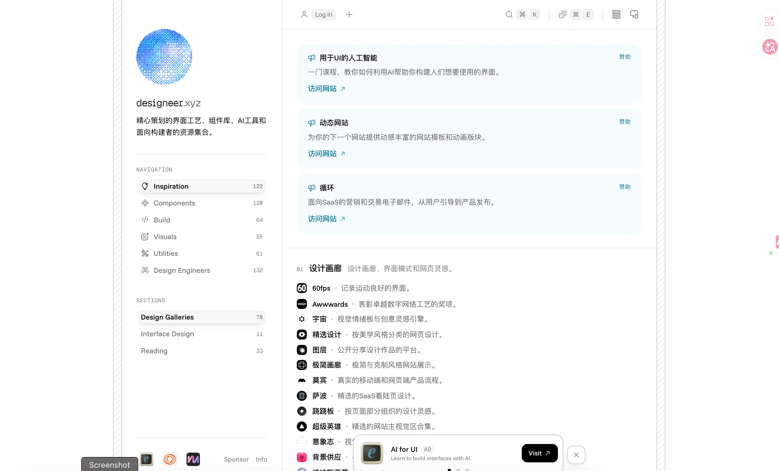Click the plus icon next to Log in
Viewport: 779px width, 471px height.
349,14
